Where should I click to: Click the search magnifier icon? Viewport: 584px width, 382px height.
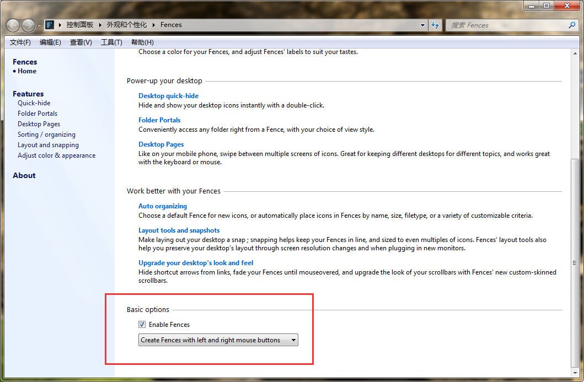[572, 25]
